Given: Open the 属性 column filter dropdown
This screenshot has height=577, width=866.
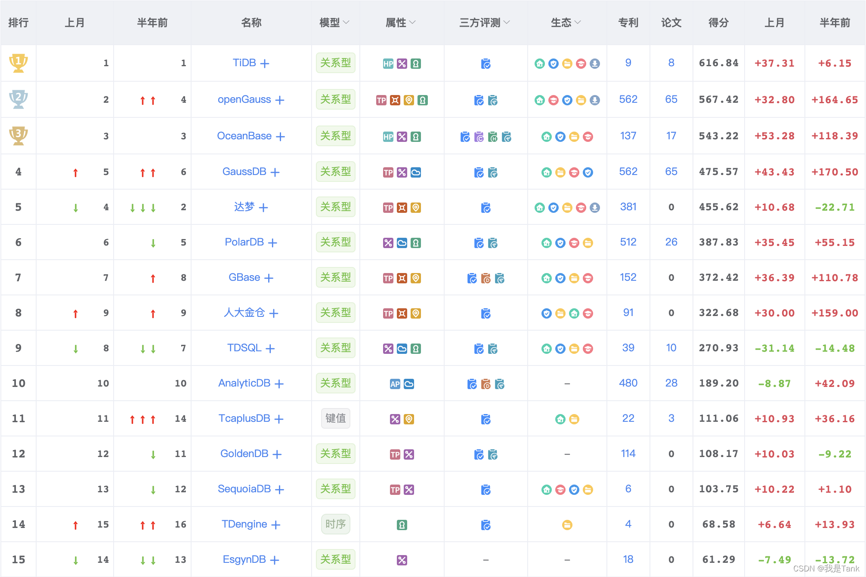Looking at the screenshot, I should pos(413,22).
